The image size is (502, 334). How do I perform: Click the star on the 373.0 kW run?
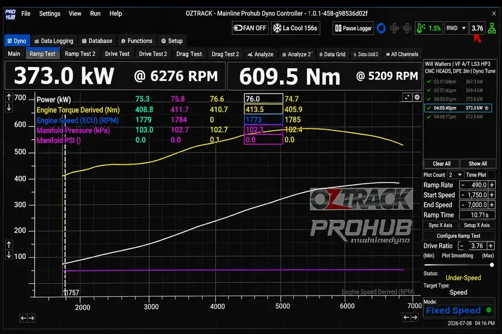click(x=486, y=108)
